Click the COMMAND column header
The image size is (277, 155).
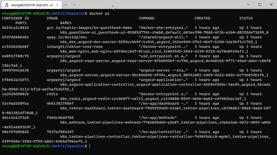[x=147, y=18]
